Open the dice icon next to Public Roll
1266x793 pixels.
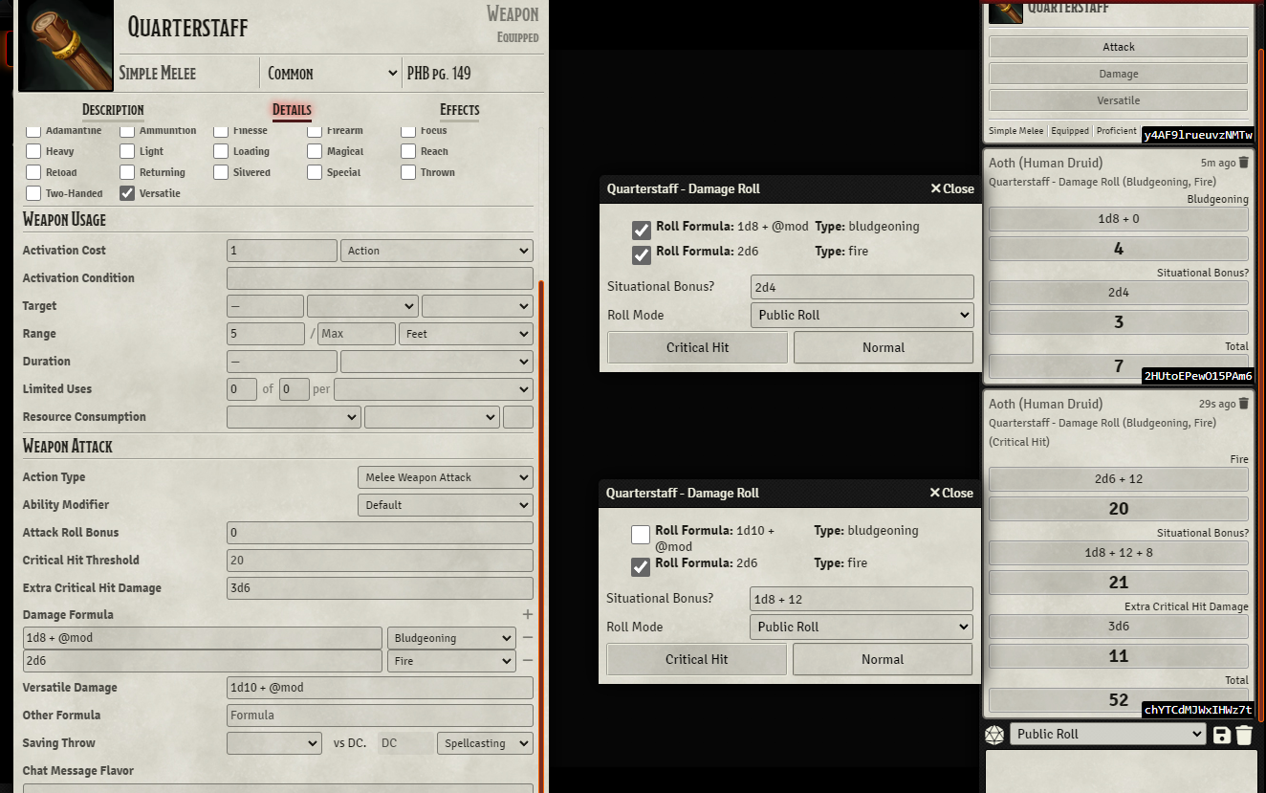point(994,734)
